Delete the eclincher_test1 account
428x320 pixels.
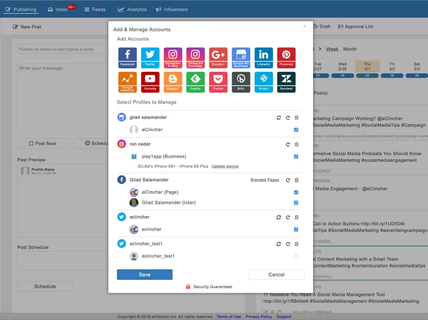[x=296, y=244]
